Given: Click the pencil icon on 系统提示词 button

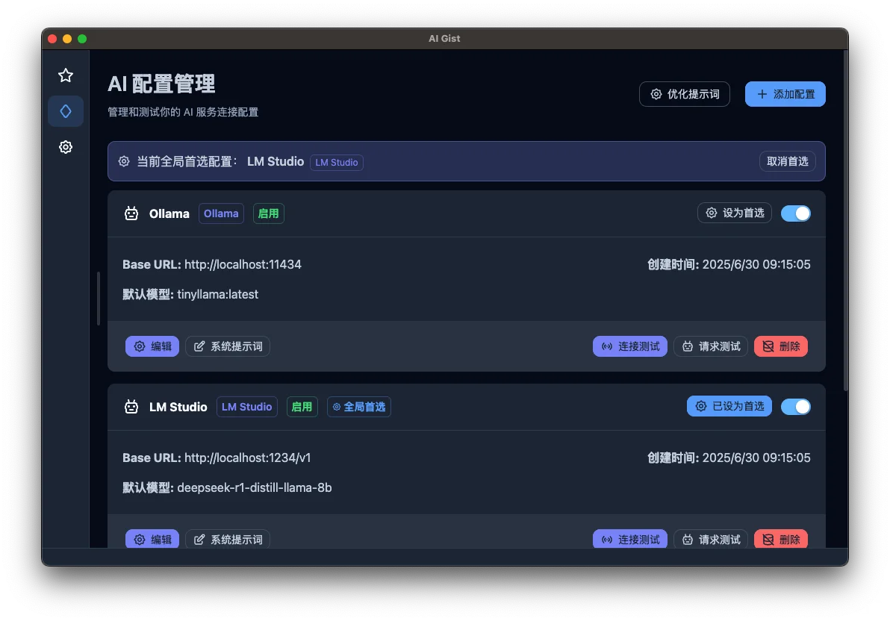Looking at the screenshot, I should 199,346.
